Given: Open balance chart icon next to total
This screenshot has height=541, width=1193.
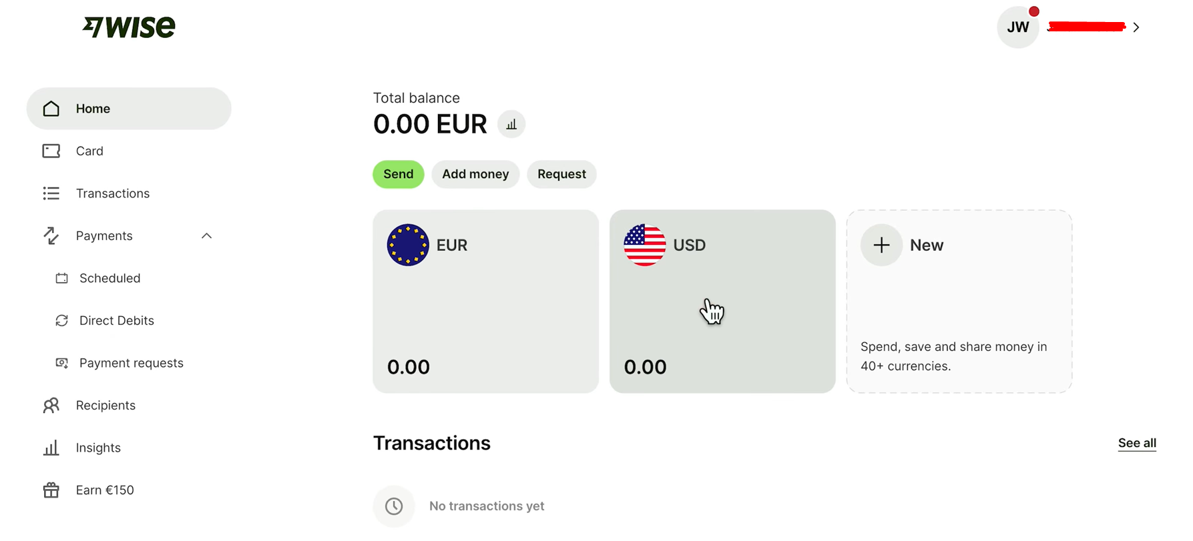Looking at the screenshot, I should click(x=511, y=125).
